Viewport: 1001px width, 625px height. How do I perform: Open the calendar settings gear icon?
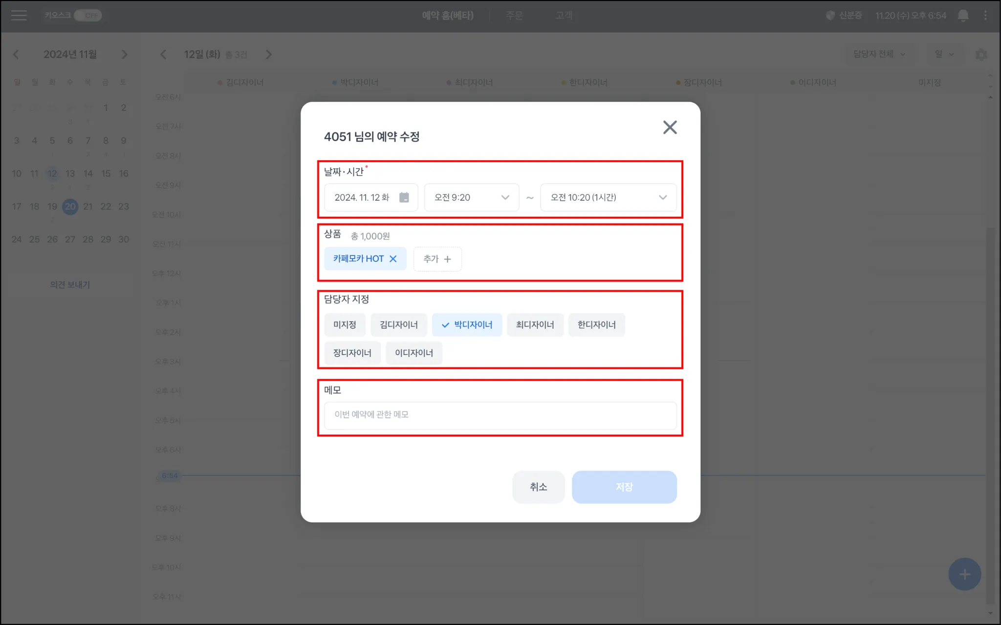980,55
